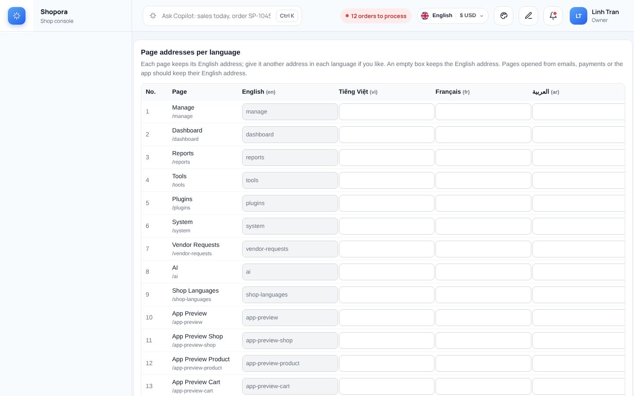Click the English field containing tools
Viewport: 634px width, 396px height.
coord(290,180)
